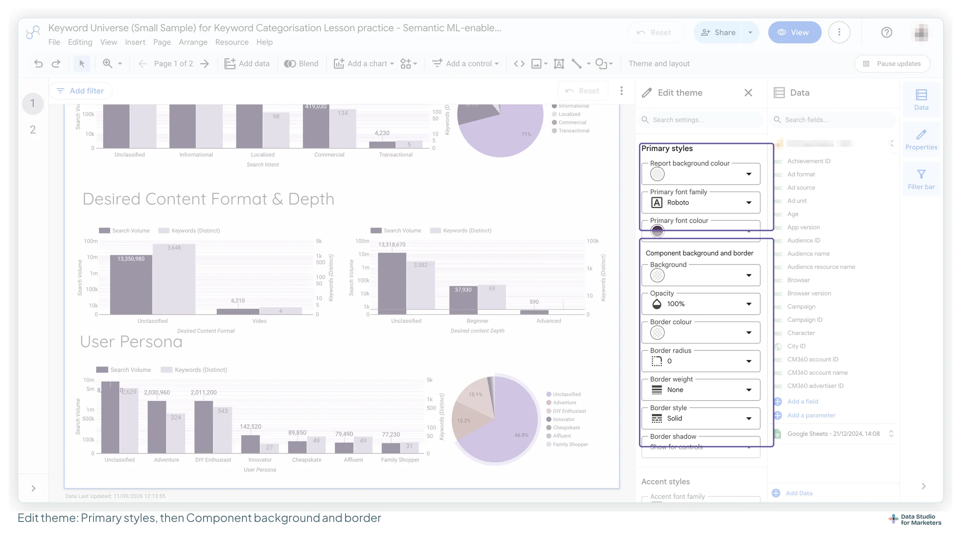Click Add a parameter link

(811, 415)
